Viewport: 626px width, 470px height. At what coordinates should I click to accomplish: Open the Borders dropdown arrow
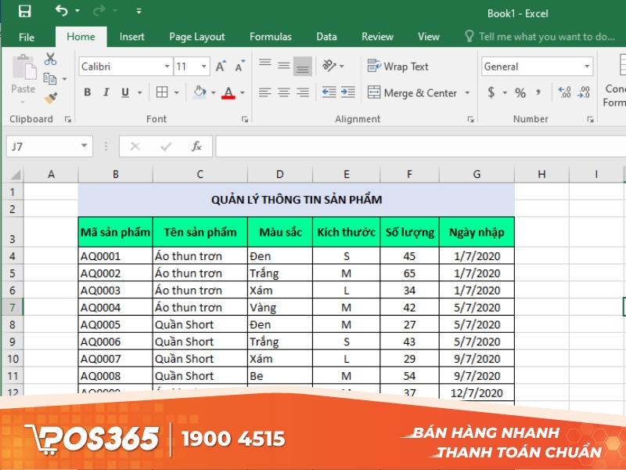coord(177,93)
